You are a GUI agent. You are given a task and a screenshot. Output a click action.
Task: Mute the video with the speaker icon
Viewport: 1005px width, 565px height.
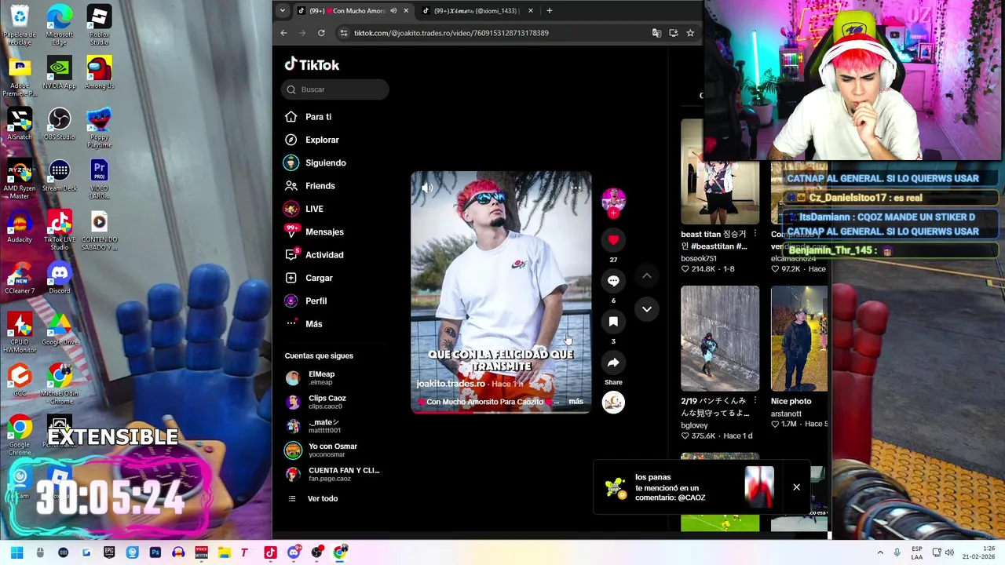(427, 188)
